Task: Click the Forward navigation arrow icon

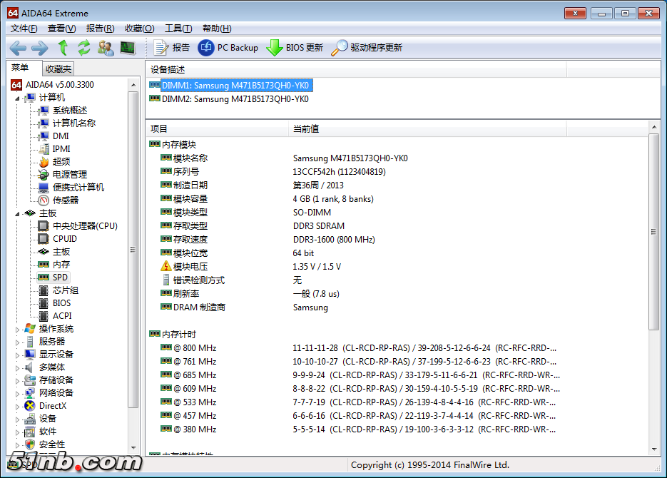Action: pyautogui.click(x=39, y=48)
